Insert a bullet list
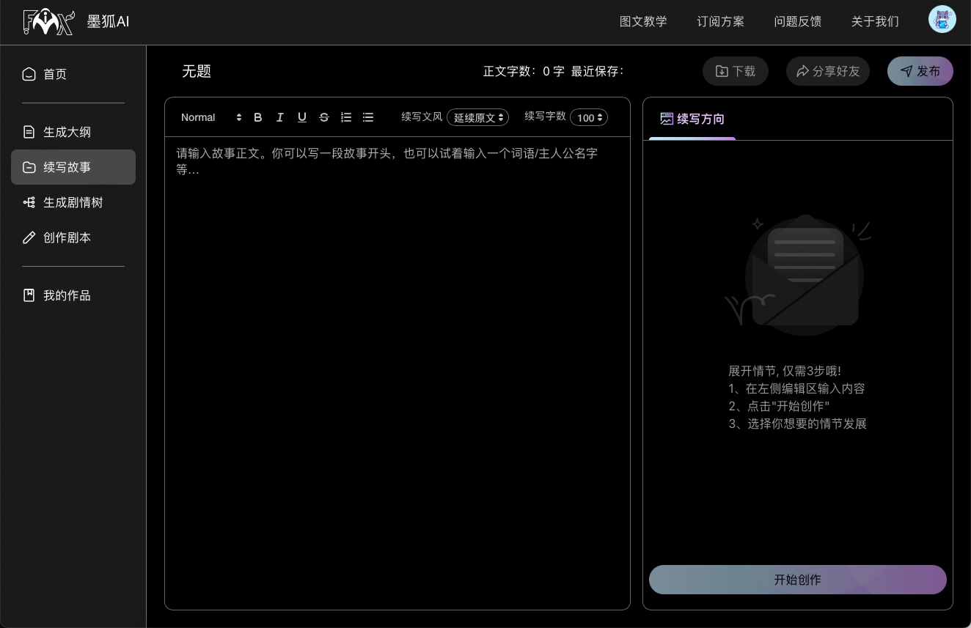This screenshot has height=628, width=971. click(x=368, y=117)
